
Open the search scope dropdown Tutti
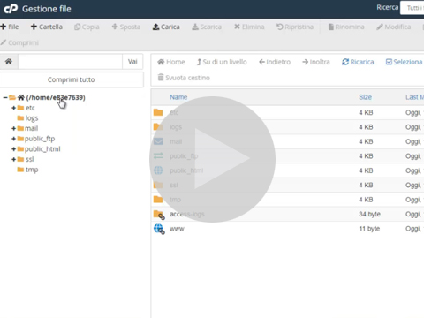click(413, 8)
